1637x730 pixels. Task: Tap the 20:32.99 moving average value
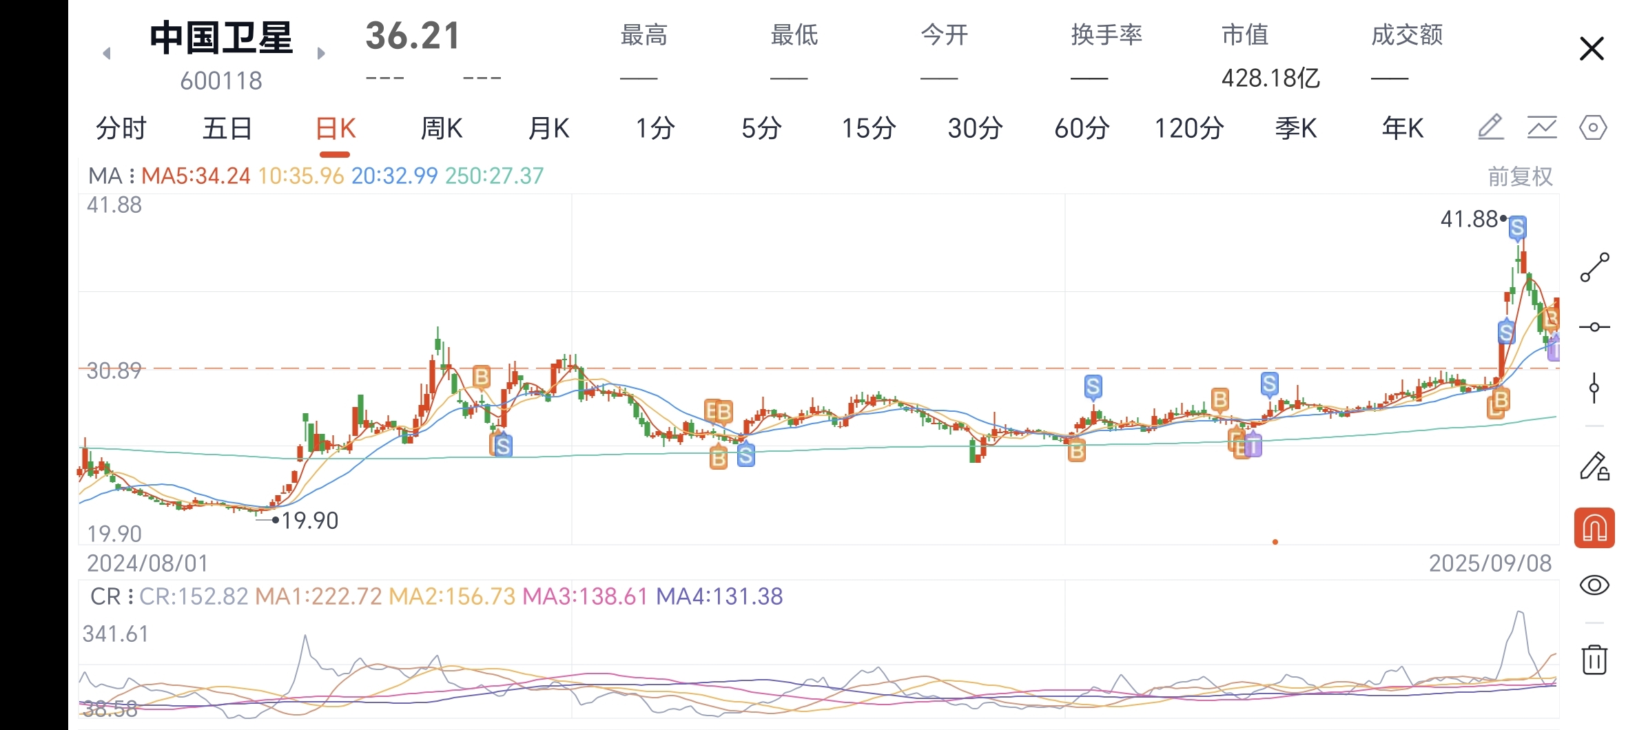pos(395,176)
